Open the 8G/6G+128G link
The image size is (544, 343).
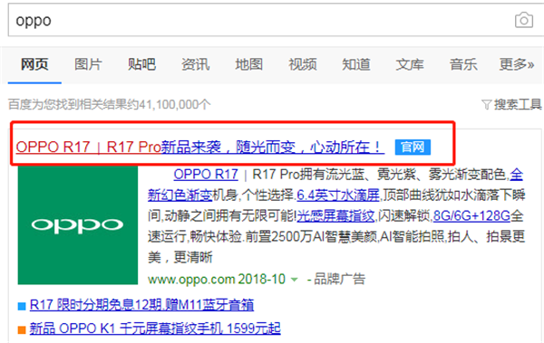[471, 216]
